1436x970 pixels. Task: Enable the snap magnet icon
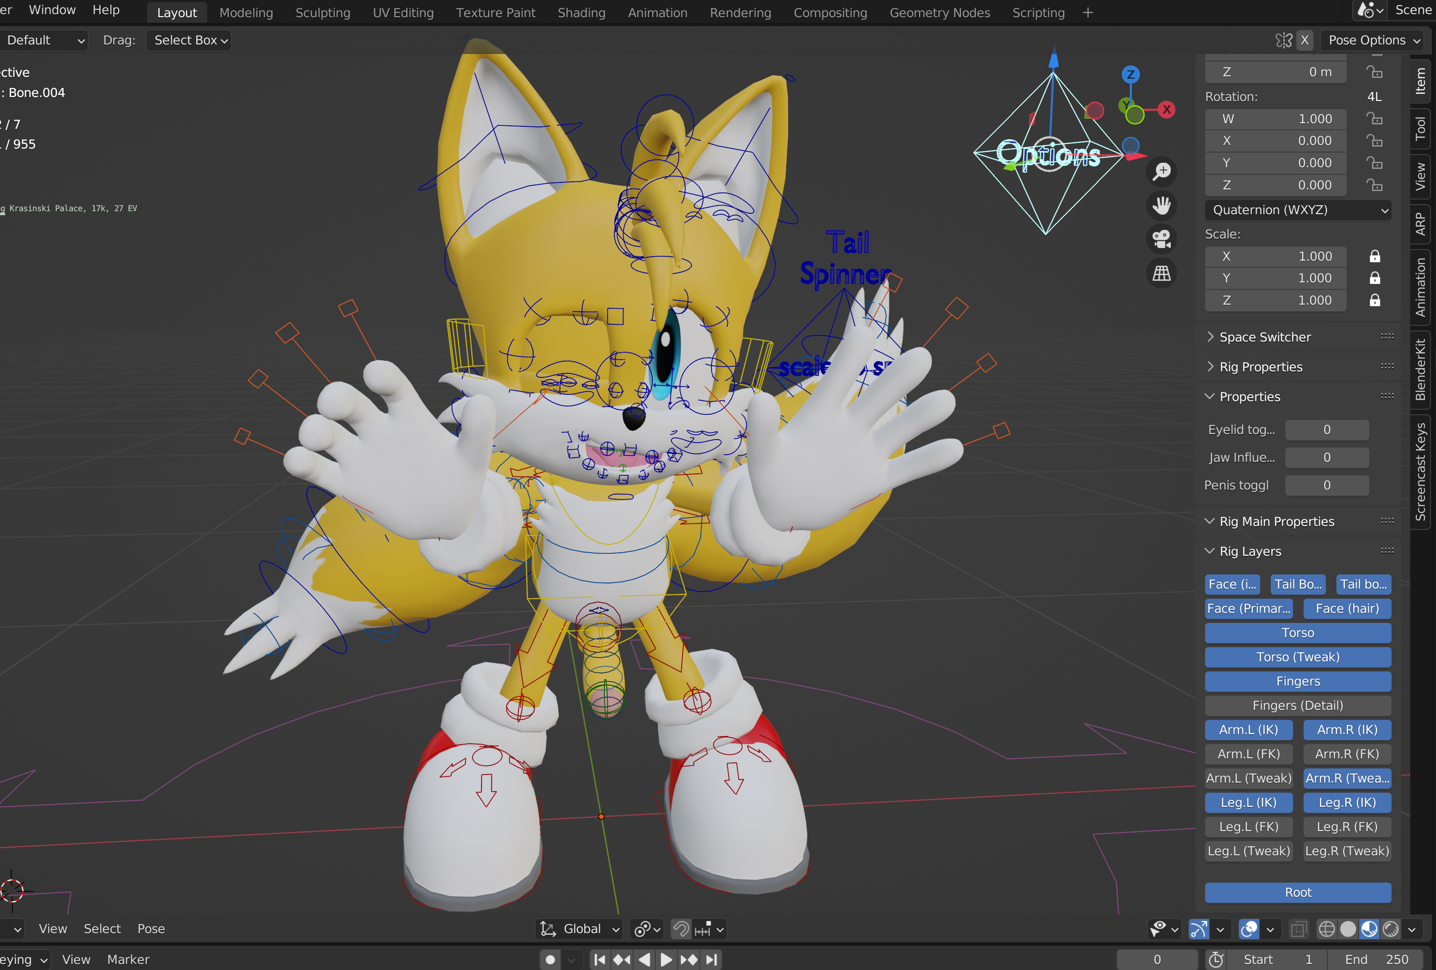[x=681, y=929]
